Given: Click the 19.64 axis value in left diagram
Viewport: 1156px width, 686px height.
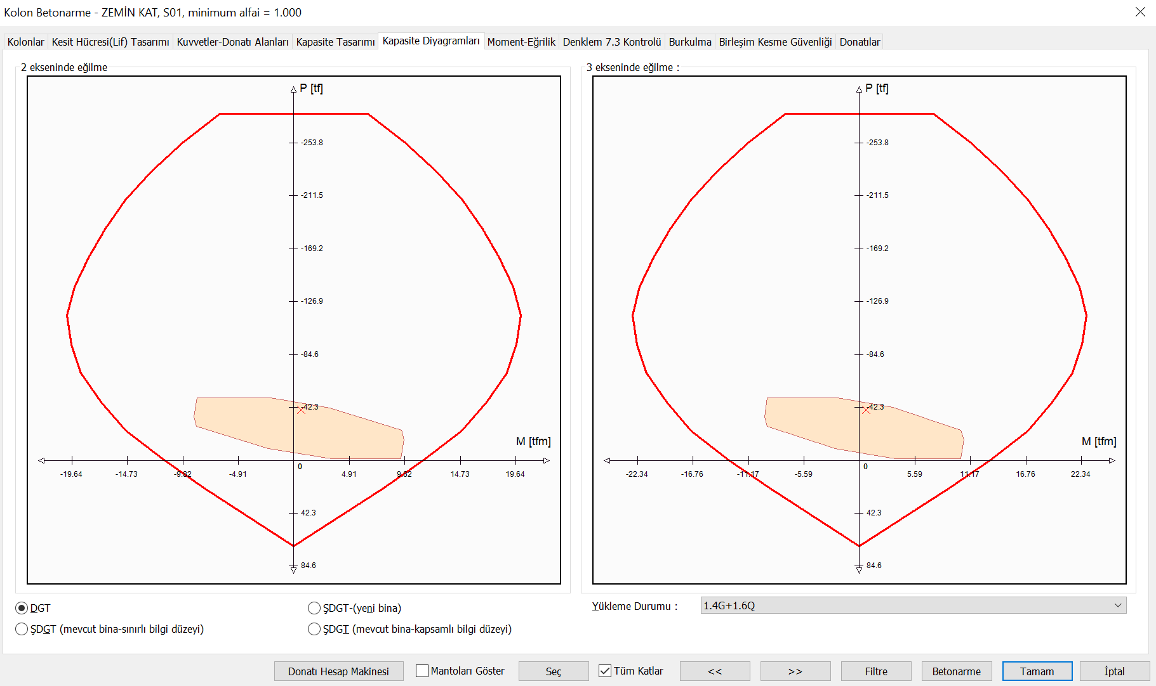Looking at the screenshot, I should [515, 474].
